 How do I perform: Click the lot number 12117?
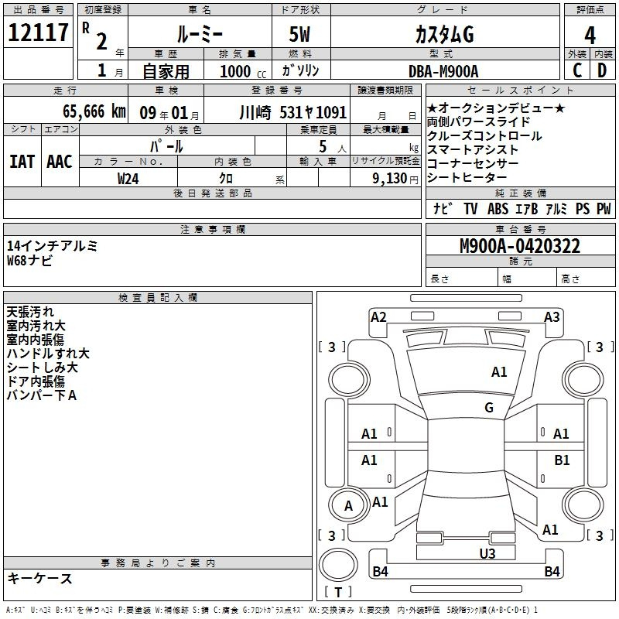coord(38,32)
